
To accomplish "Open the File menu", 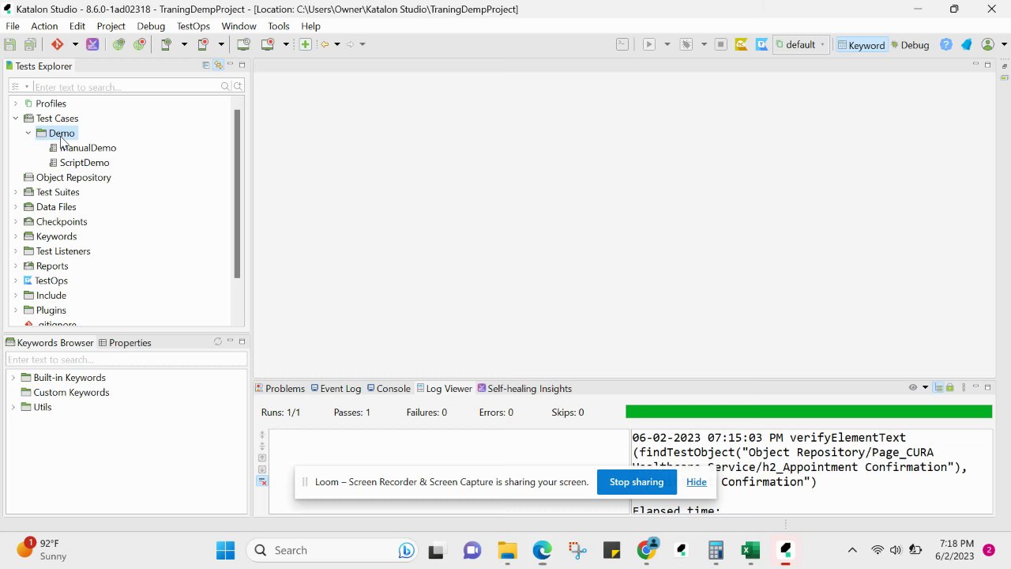I will [13, 26].
